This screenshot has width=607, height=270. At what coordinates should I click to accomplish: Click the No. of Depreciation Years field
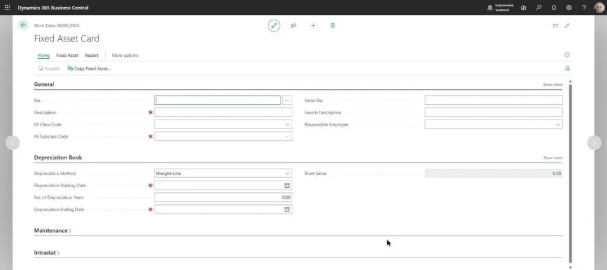pyautogui.click(x=223, y=197)
